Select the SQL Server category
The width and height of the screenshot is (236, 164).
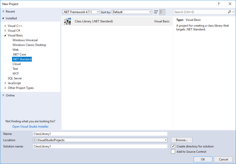click(15, 78)
